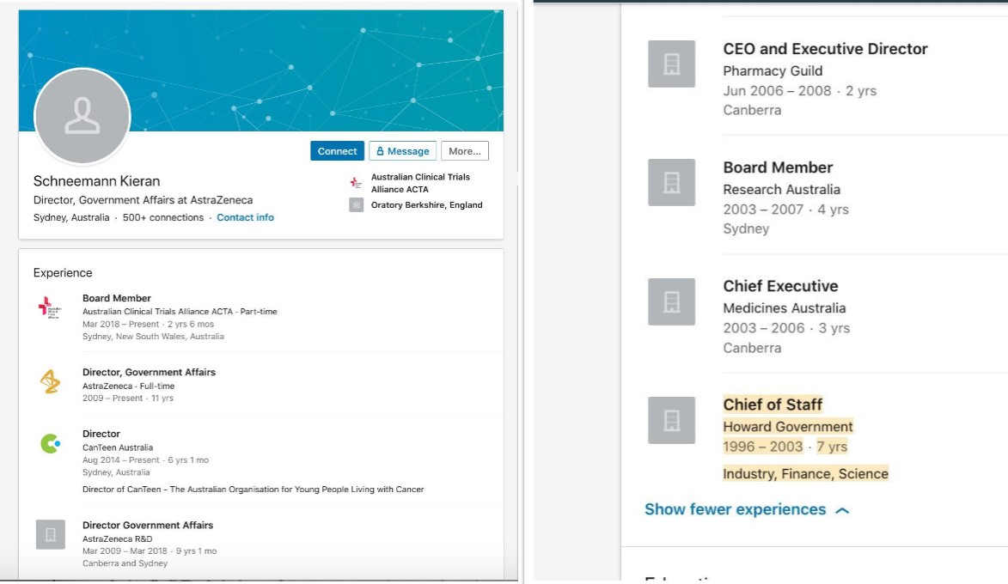Click highlighted Howard Government text
This screenshot has width=1008, height=584.
[x=788, y=427]
